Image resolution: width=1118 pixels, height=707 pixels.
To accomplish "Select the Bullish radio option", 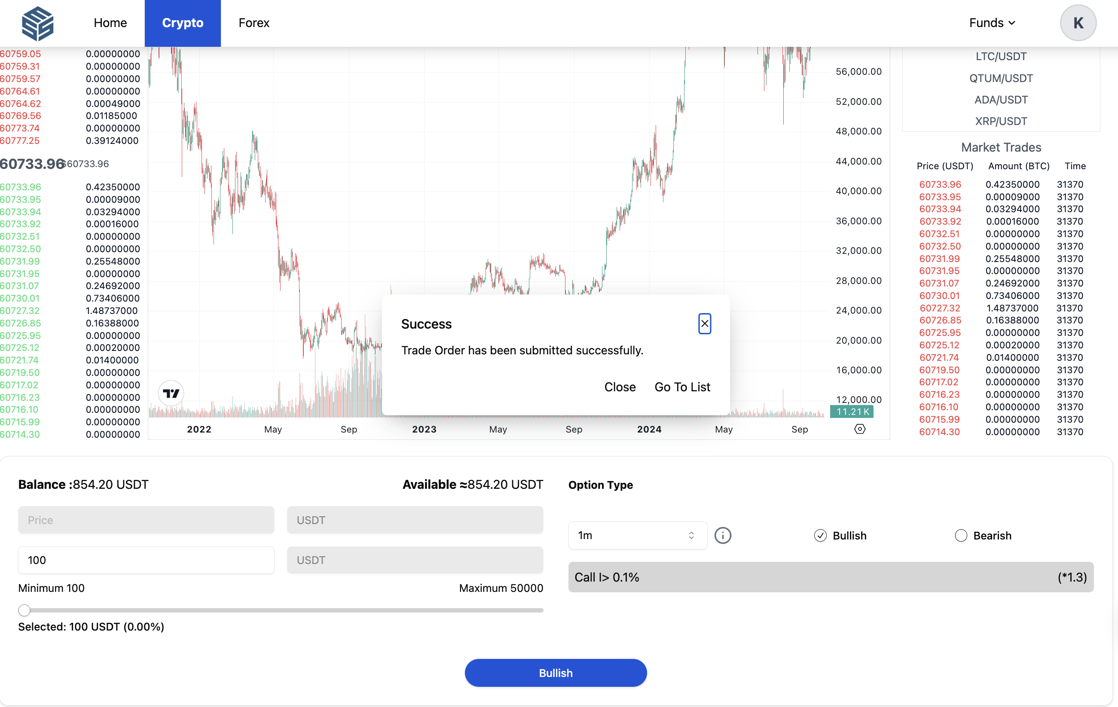I will pyautogui.click(x=820, y=535).
